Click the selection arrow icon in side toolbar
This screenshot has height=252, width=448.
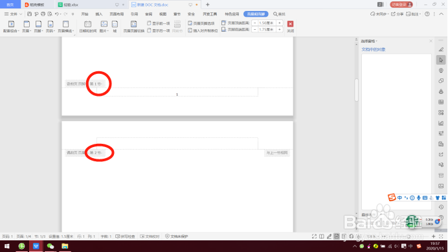point(441,60)
